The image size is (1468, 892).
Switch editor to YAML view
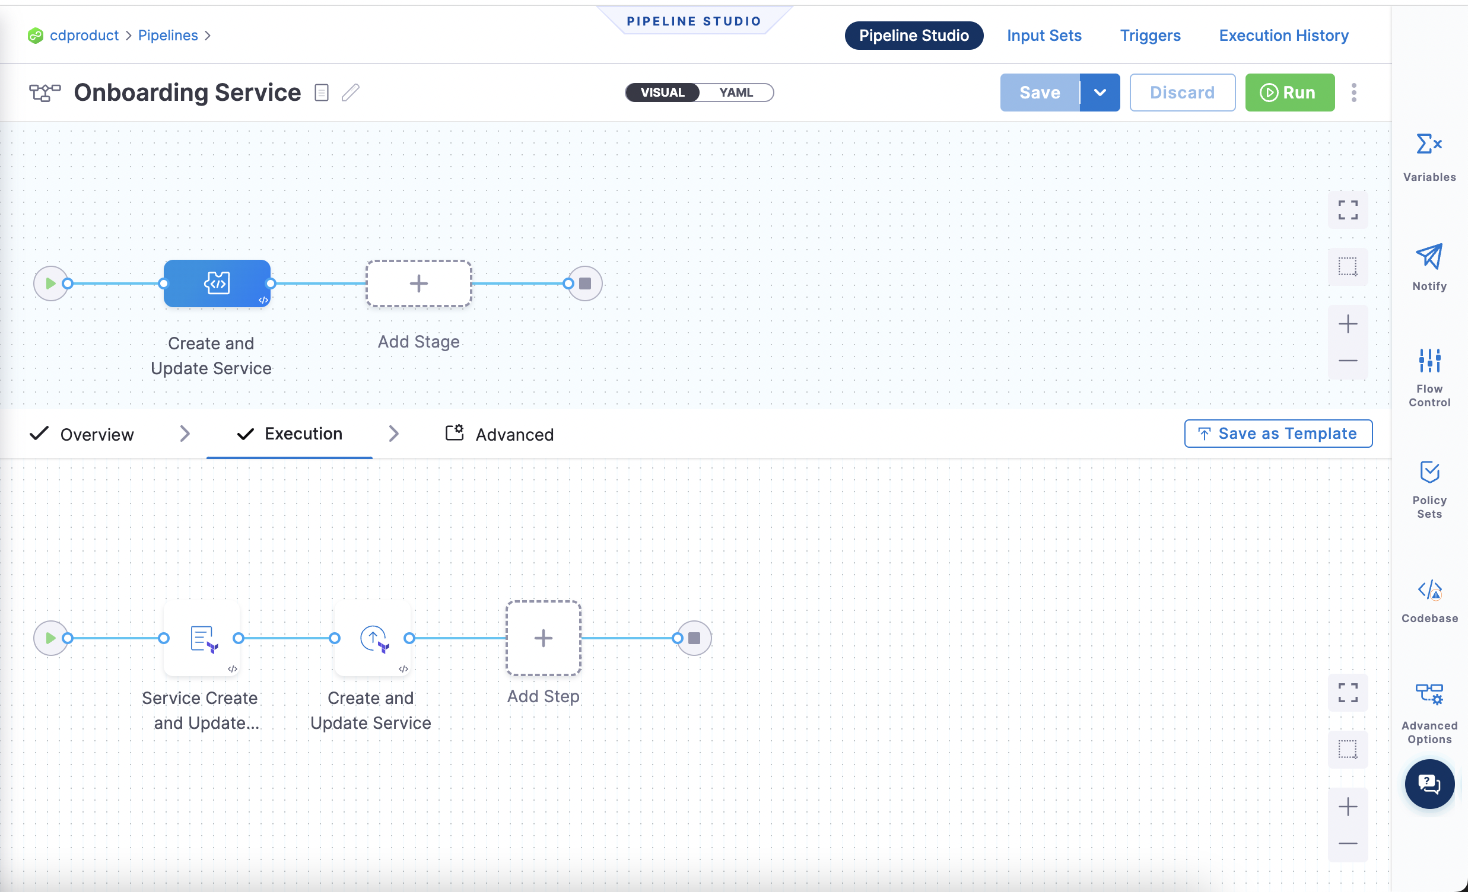736,93
